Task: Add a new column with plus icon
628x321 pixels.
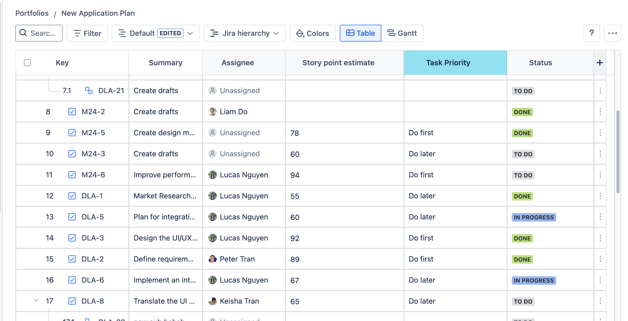Action: pyautogui.click(x=600, y=63)
